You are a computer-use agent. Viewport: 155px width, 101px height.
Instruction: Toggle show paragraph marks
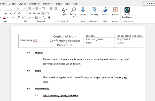49,17
